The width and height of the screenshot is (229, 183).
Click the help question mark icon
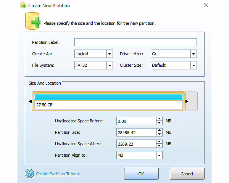point(29,173)
